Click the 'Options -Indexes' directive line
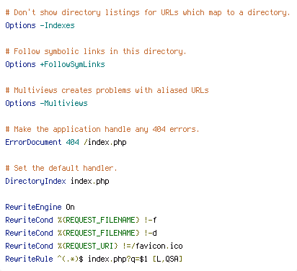Screen dimensions: 297x271 point(40,25)
